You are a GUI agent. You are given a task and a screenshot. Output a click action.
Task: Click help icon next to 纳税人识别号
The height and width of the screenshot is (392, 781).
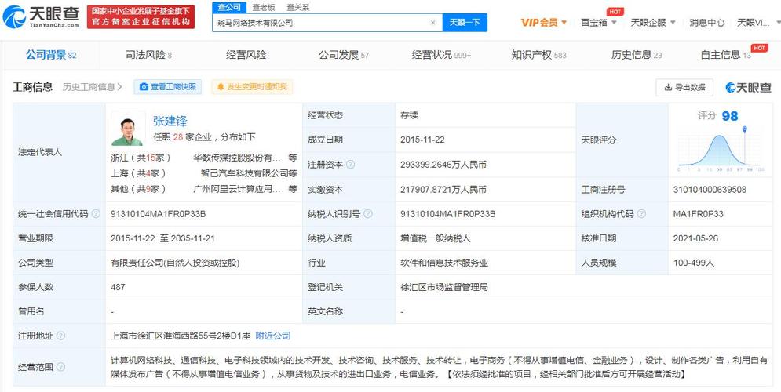tap(368, 214)
